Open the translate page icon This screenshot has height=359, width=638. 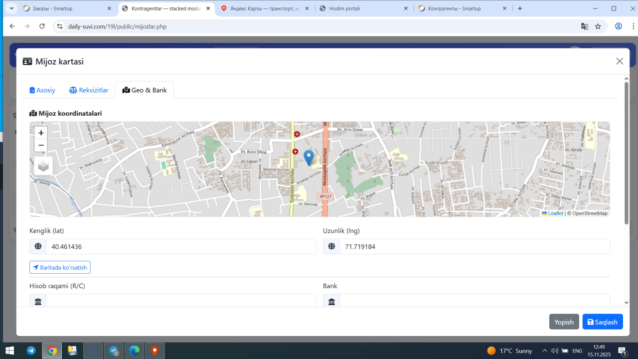point(585,26)
